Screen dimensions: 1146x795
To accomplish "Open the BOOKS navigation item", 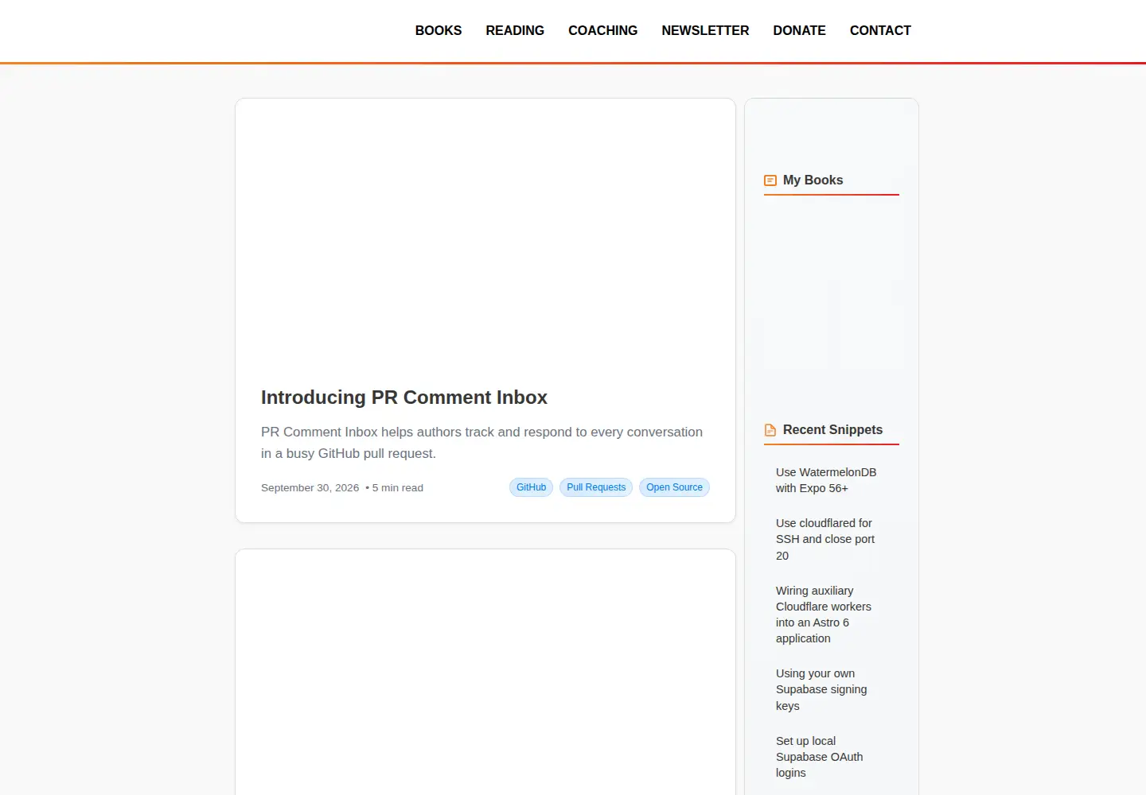I will tap(438, 30).
